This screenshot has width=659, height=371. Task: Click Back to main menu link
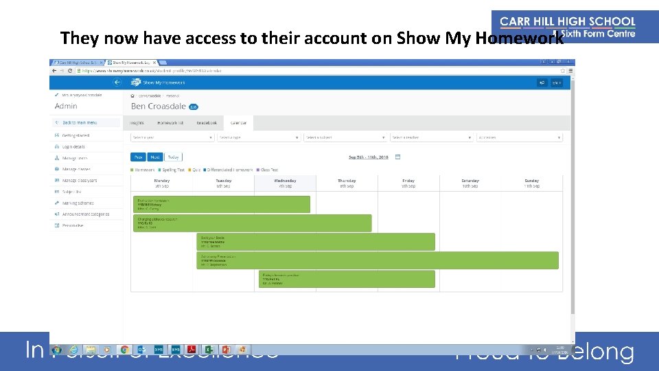coord(80,123)
